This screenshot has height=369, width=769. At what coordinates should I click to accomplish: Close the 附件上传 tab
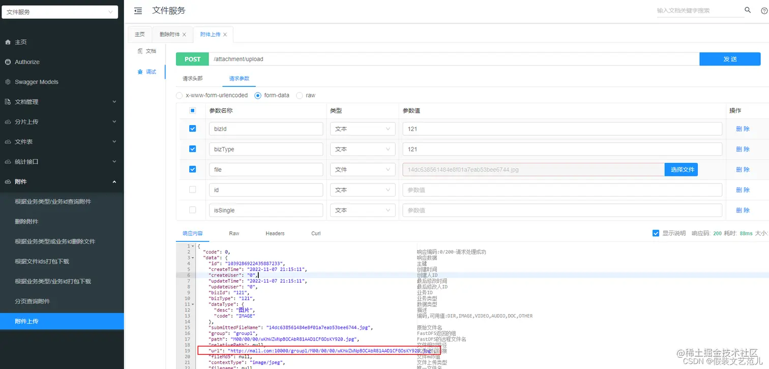(225, 35)
